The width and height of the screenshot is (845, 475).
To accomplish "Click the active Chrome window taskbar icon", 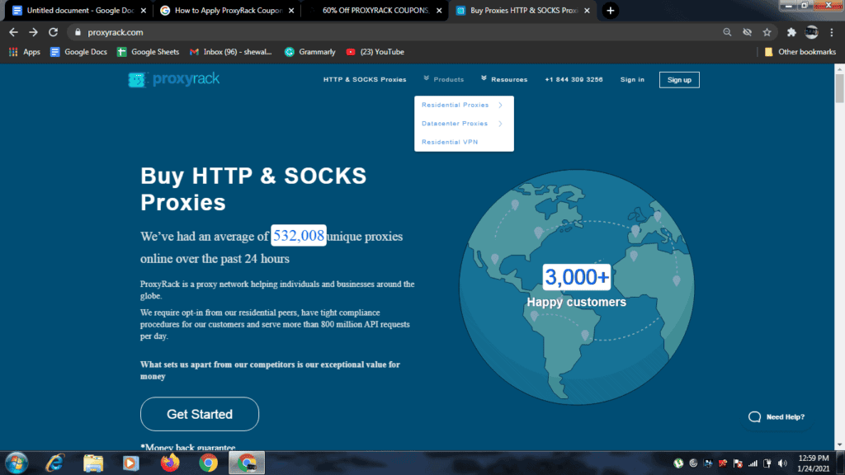I will (x=247, y=463).
